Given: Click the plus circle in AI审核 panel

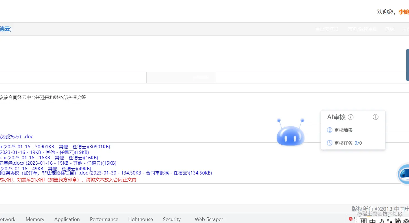Looking at the screenshot, I should click(375, 117).
